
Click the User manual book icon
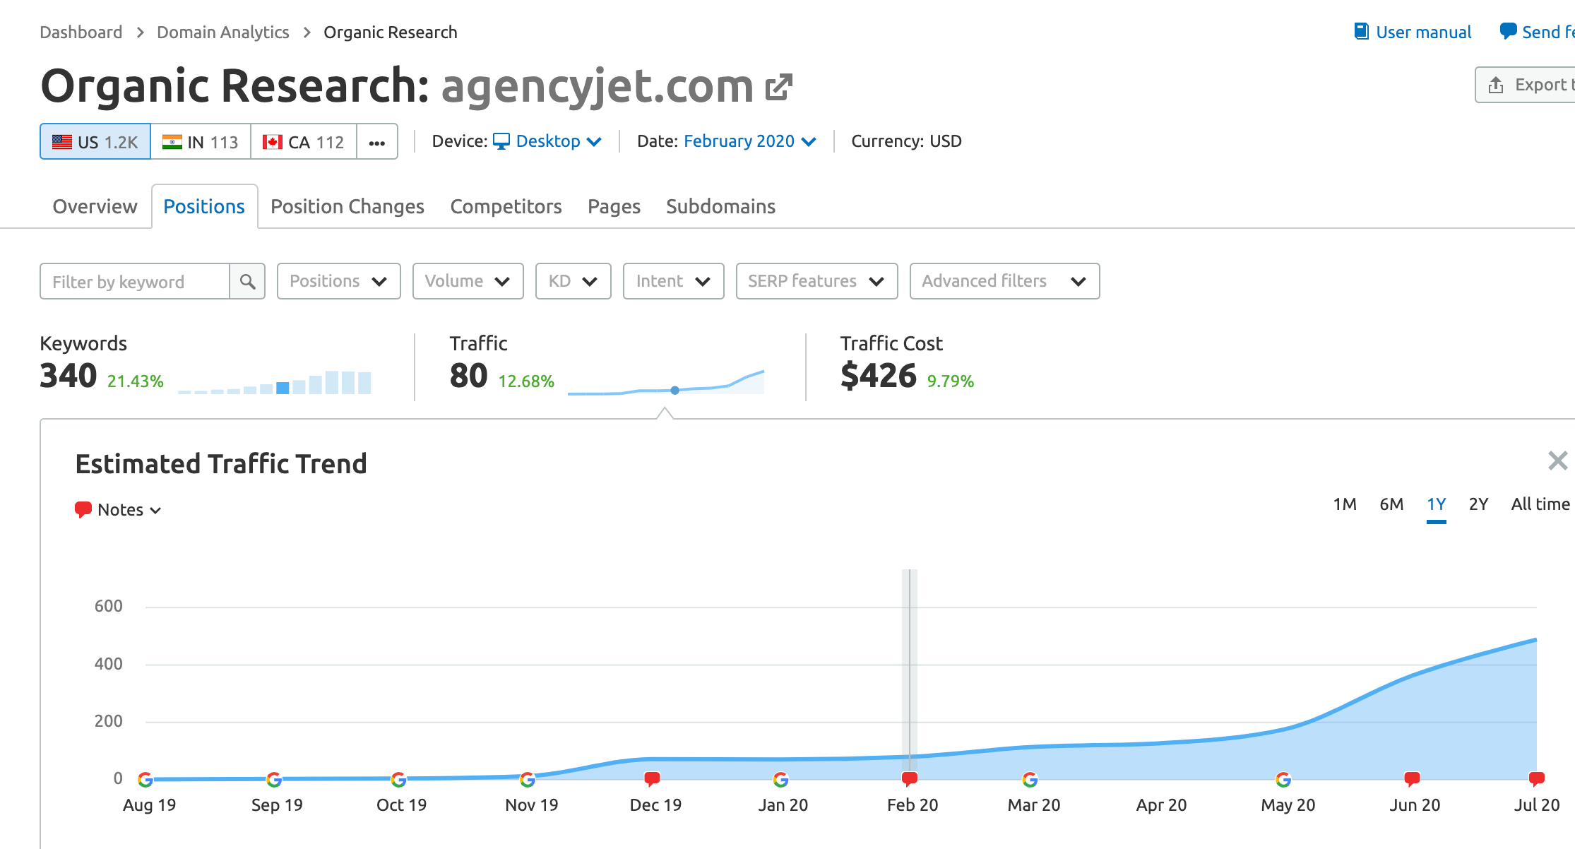click(1361, 32)
